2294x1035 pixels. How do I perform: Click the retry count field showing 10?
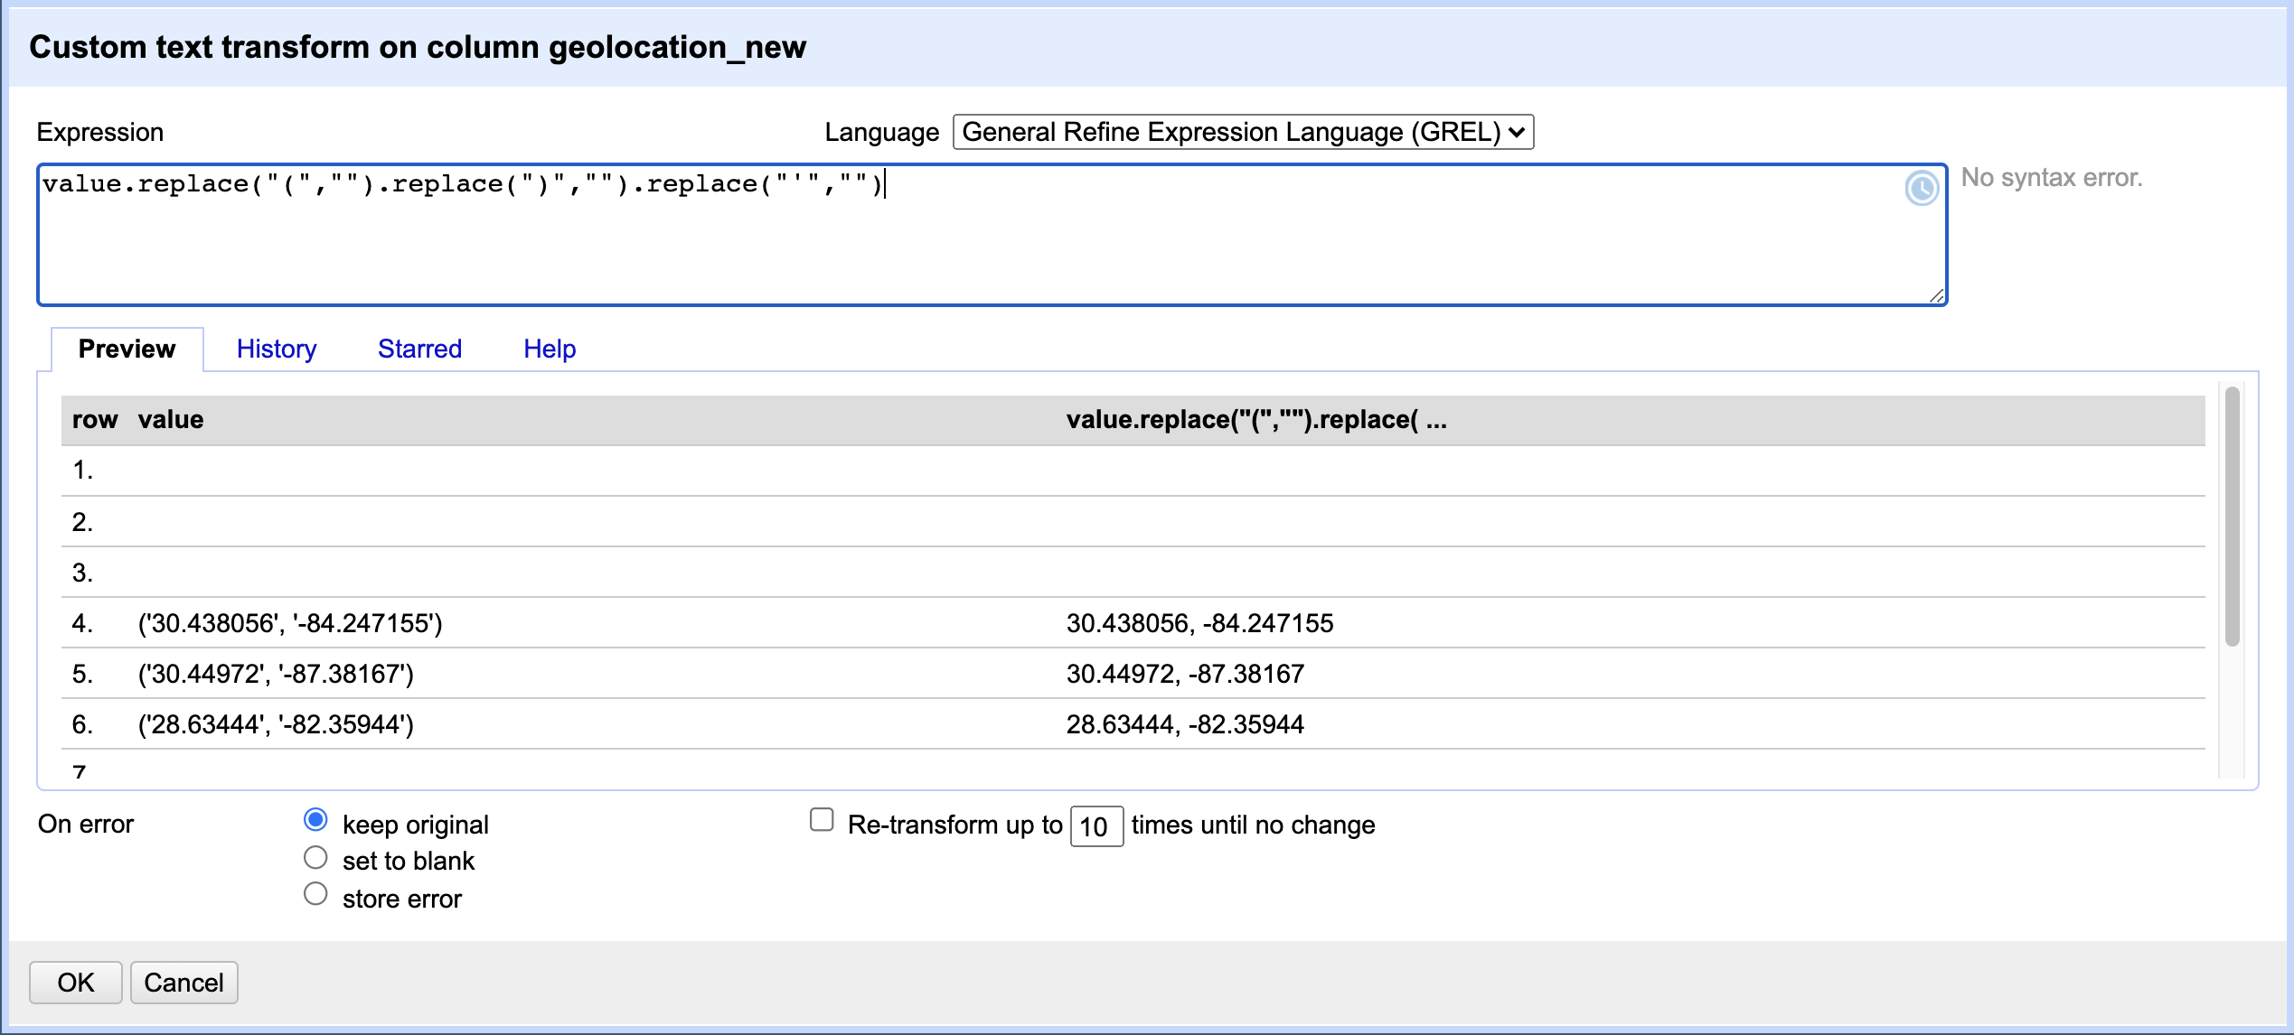click(x=1095, y=826)
